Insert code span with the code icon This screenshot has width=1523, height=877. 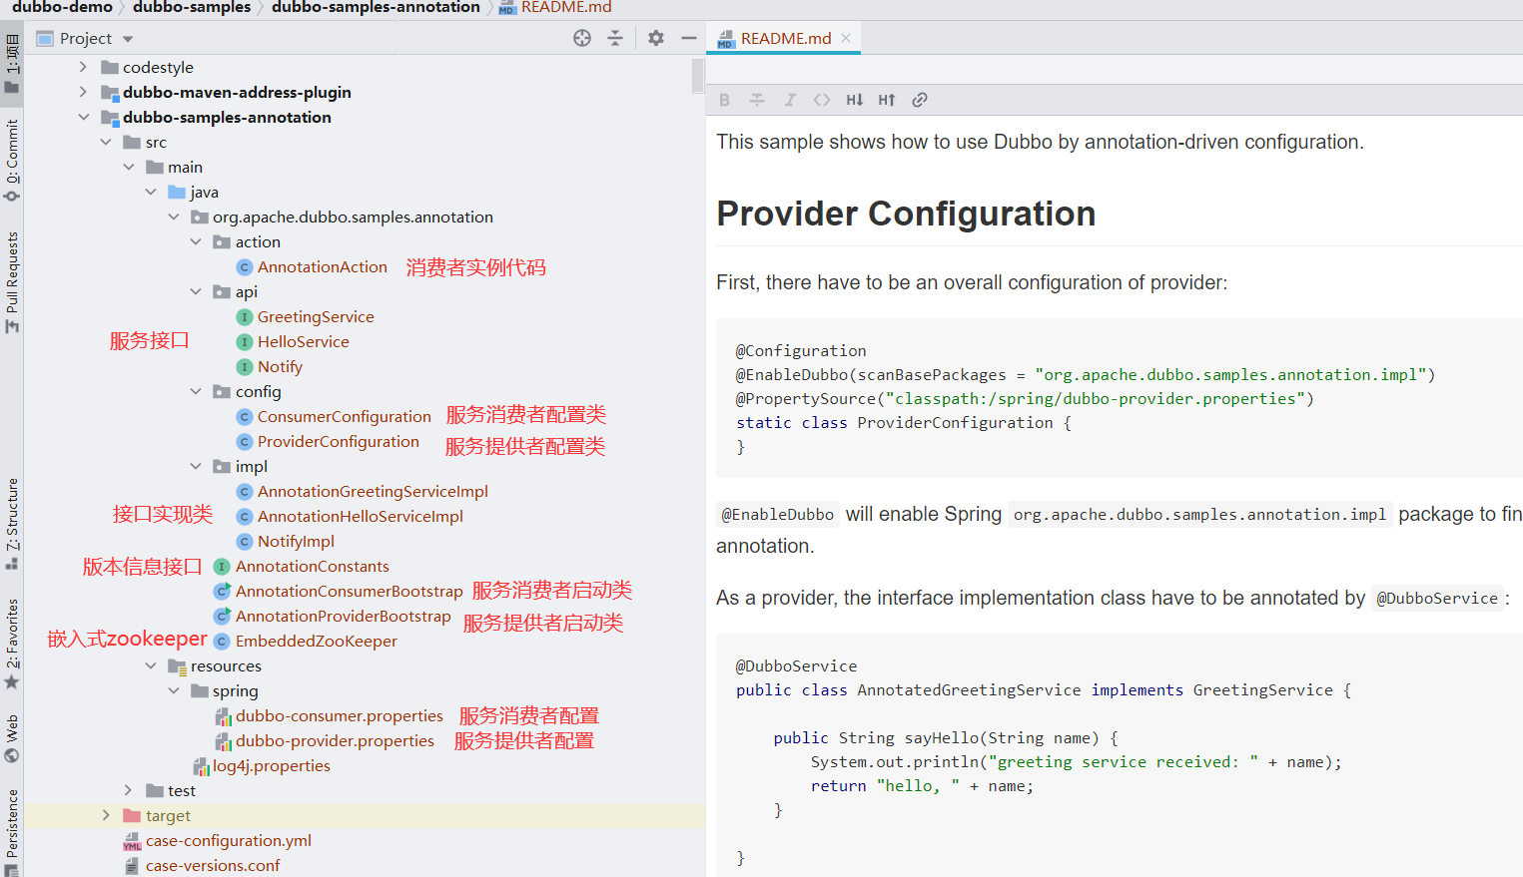(822, 100)
